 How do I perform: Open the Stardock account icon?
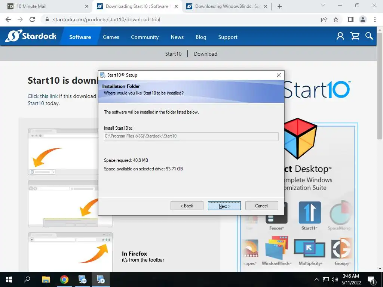pos(340,36)
